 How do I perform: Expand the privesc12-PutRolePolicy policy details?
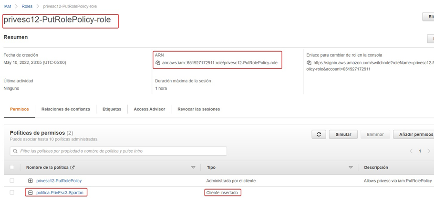point(31,181)
